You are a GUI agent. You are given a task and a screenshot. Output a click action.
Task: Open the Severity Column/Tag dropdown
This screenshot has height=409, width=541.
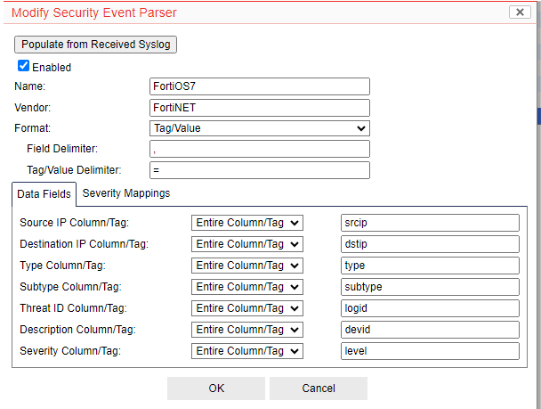[247, 351]
